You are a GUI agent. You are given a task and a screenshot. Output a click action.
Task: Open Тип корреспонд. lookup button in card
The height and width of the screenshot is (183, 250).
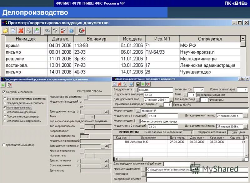[198, 99]
